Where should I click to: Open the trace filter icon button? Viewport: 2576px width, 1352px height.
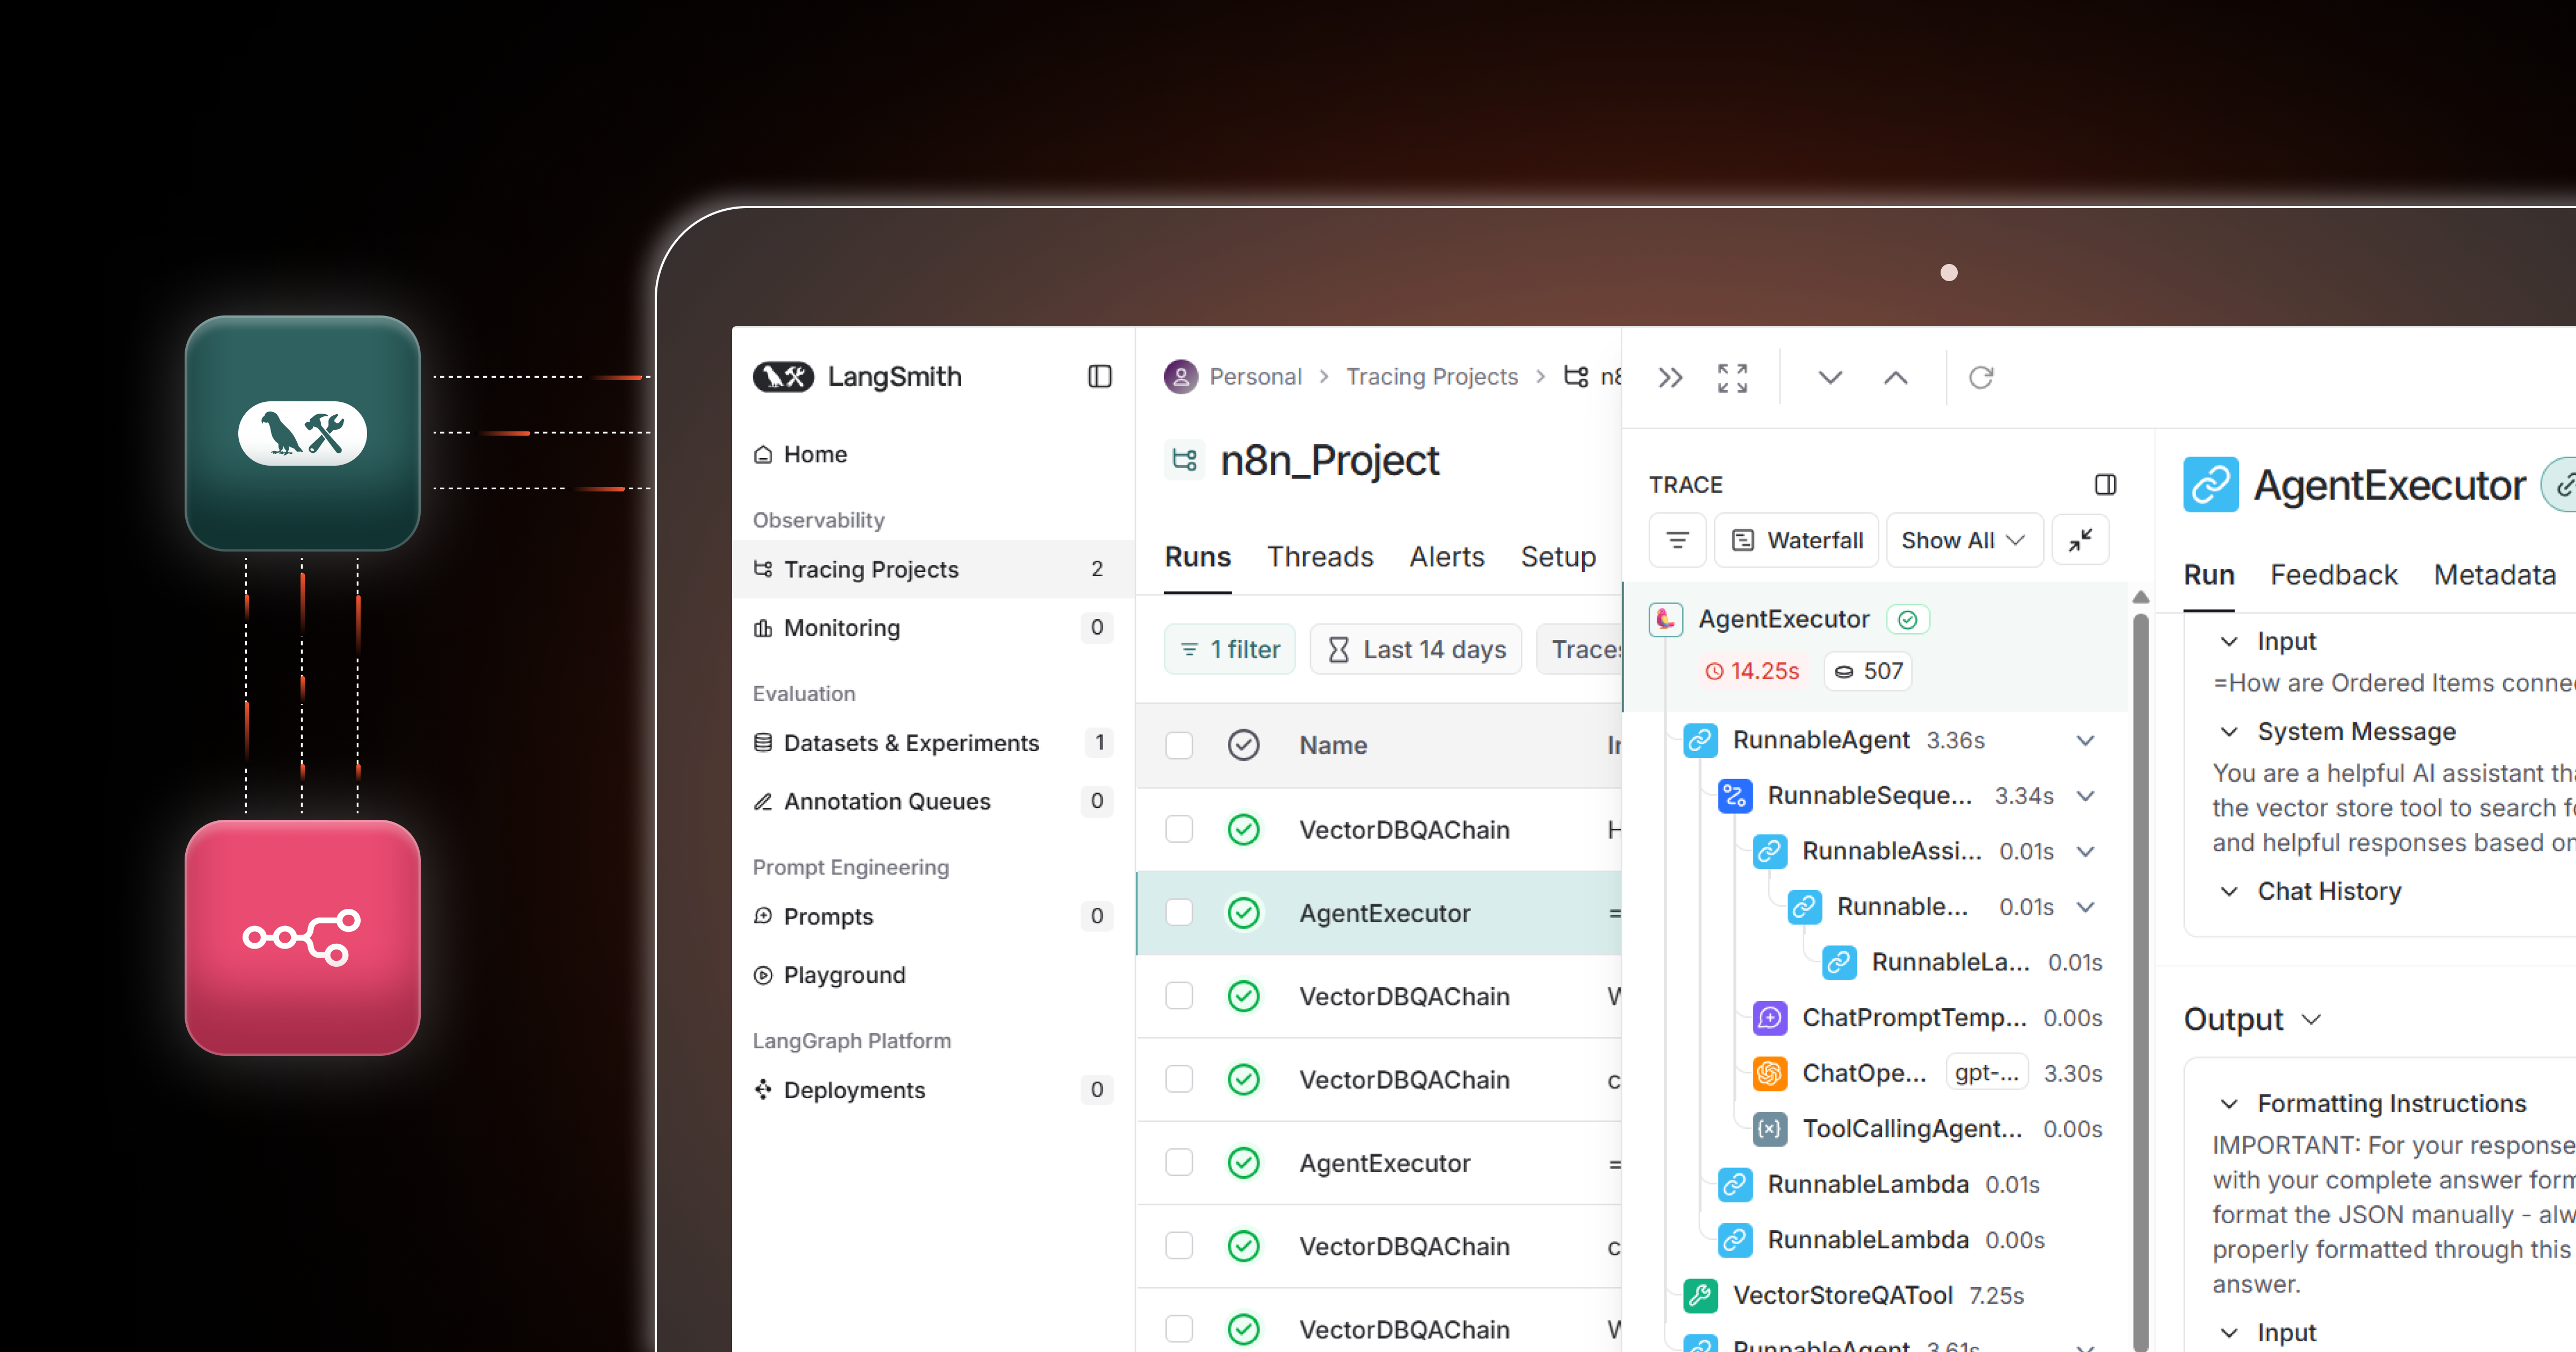point(1677,540)
